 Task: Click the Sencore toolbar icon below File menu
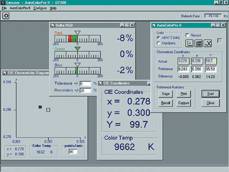point(6,16)
